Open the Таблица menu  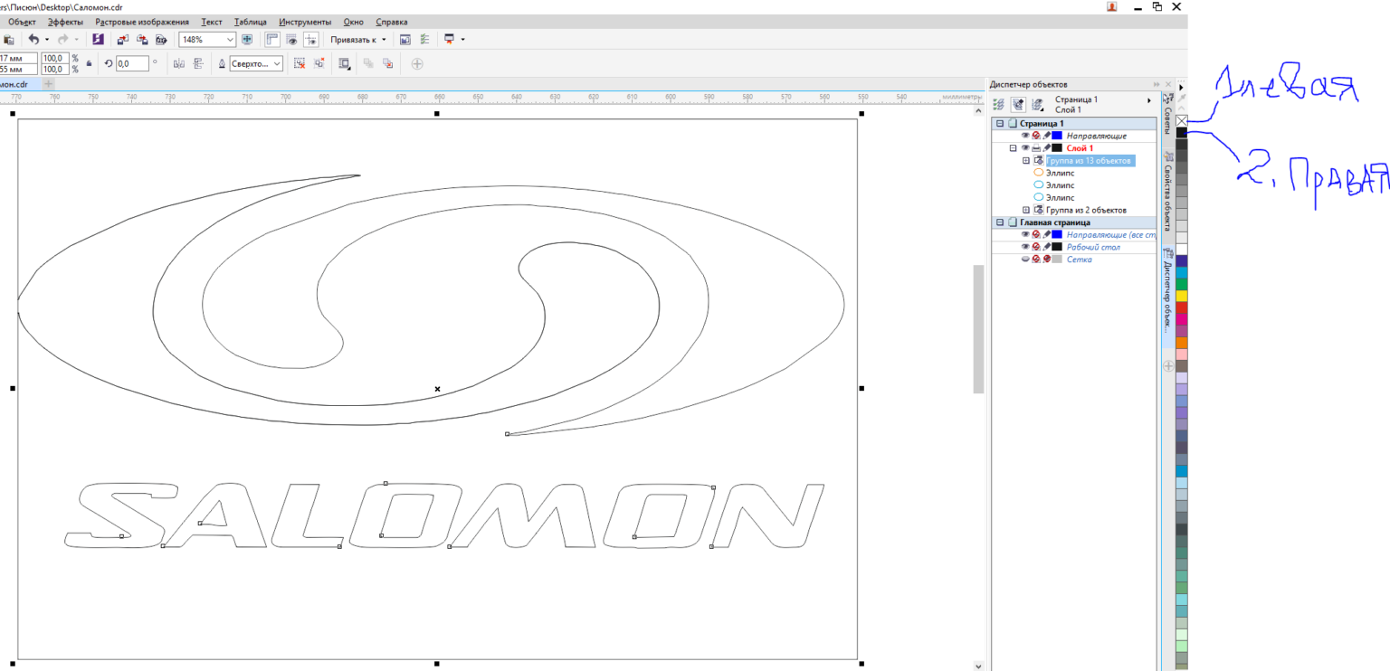pos(251,22)
